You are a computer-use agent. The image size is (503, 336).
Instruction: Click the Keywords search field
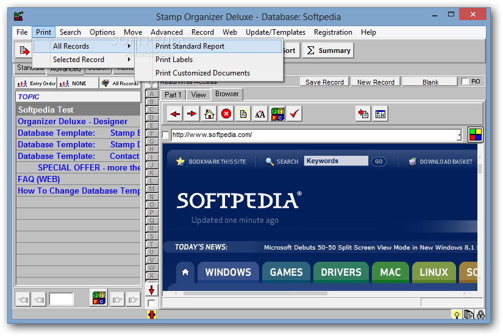click(x=336, y=161)
